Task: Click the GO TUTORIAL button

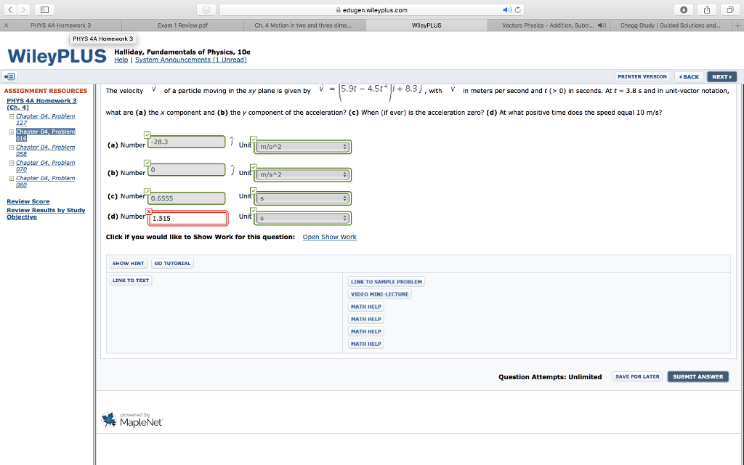Action: 172,263
